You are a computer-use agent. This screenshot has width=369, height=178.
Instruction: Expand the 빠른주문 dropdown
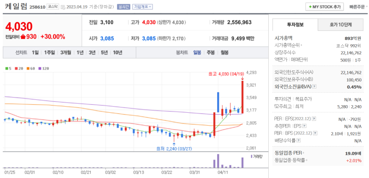pyautogui.click(x=358, y=7)
